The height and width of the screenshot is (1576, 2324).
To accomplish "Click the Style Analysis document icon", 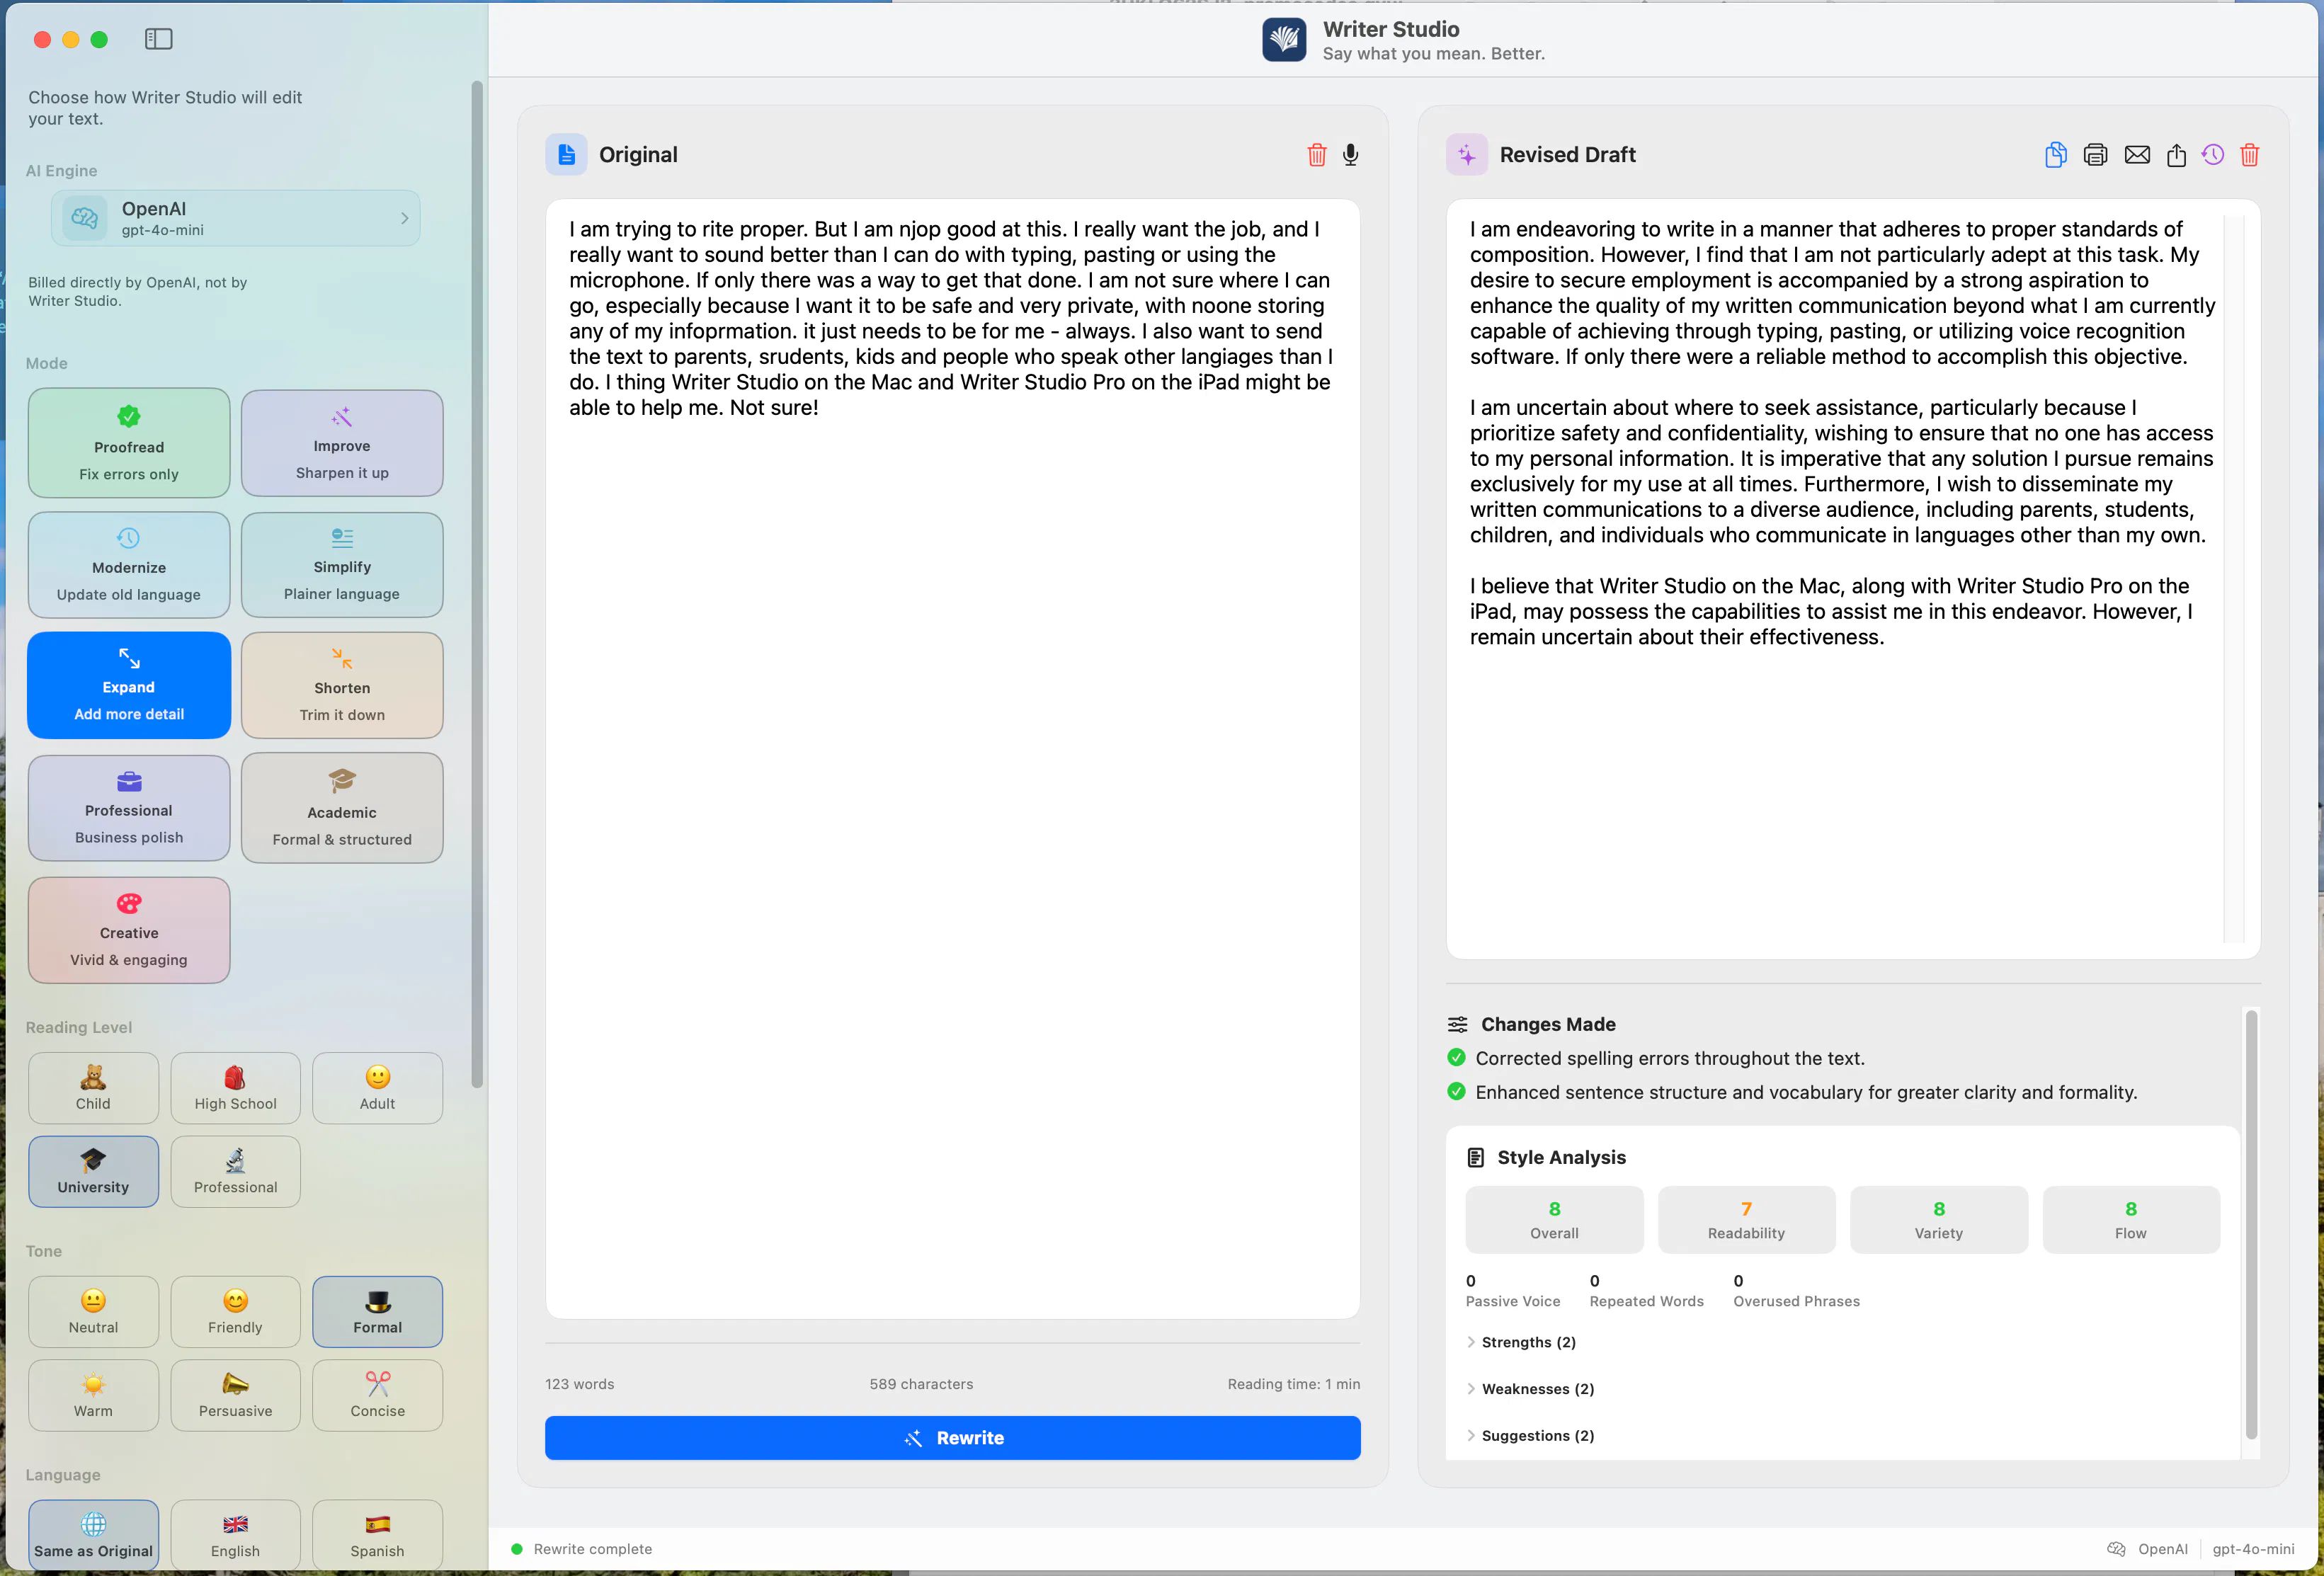I will [1476, 1157].
